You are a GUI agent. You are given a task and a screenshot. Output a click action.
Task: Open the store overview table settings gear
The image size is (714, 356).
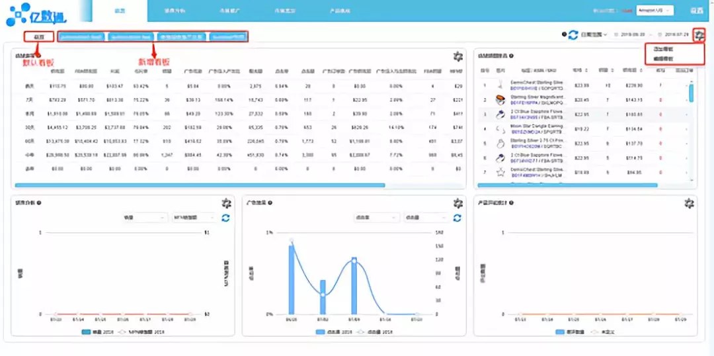[x=457, y=56]
